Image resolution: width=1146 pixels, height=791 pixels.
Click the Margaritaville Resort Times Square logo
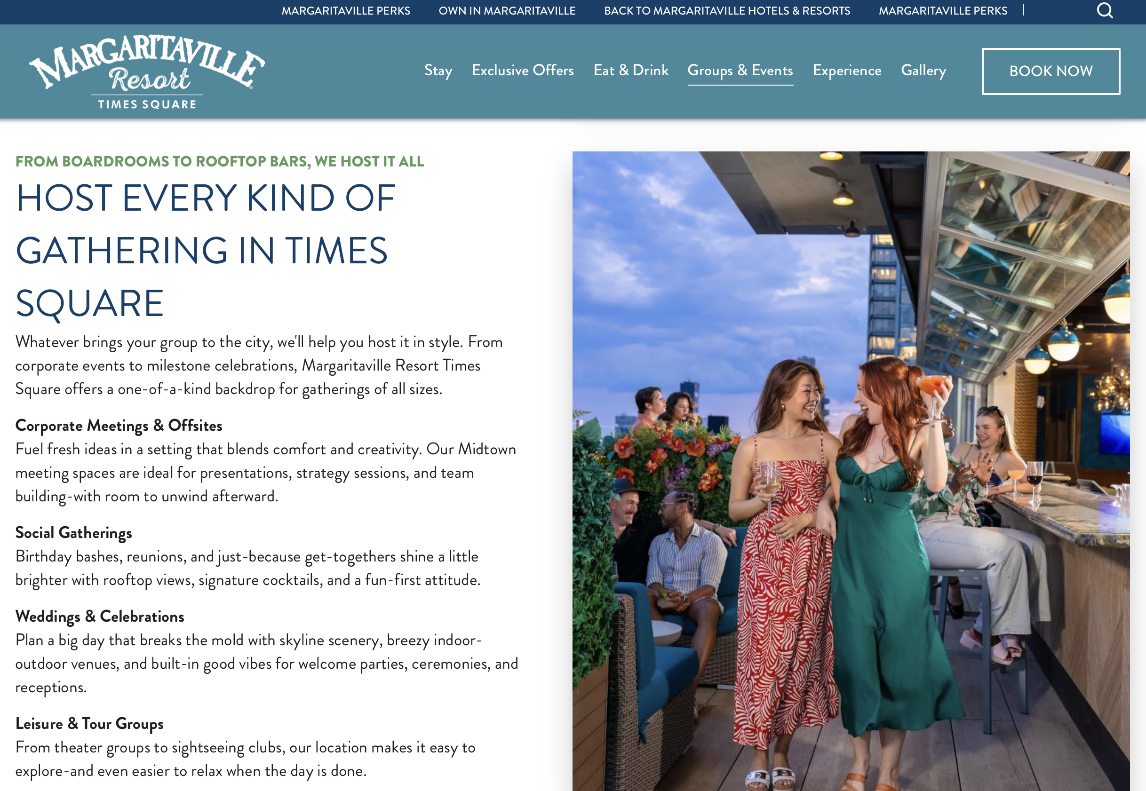coord(147,71)
